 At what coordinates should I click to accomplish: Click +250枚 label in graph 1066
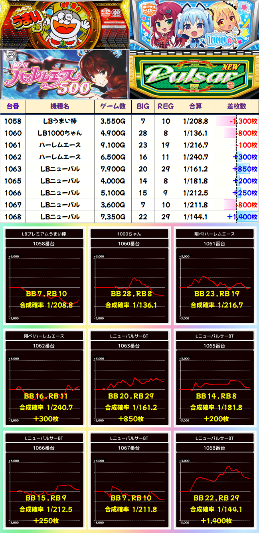pyautogui.click(x=46, y=521)
